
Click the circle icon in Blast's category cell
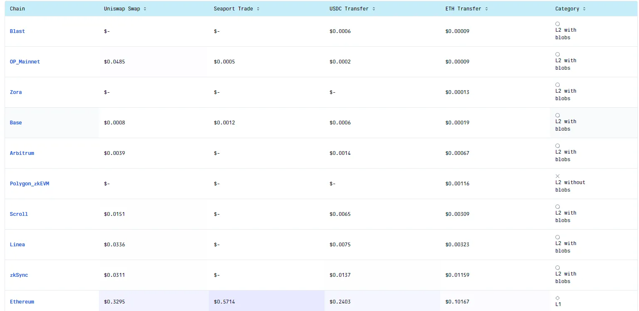[558, 24]
